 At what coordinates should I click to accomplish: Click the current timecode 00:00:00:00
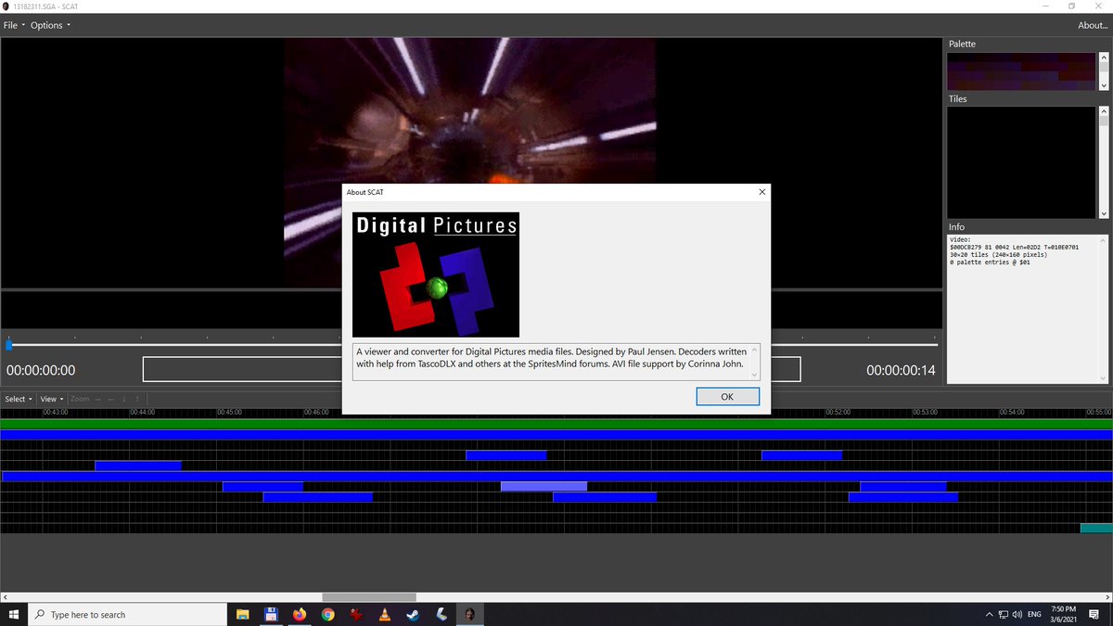coord(41,370)
